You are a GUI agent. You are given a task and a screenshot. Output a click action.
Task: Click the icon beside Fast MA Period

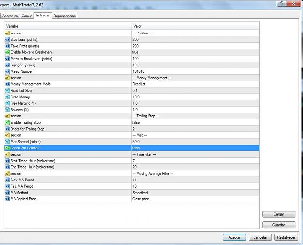pyautogui.click(x=7, y=186)
